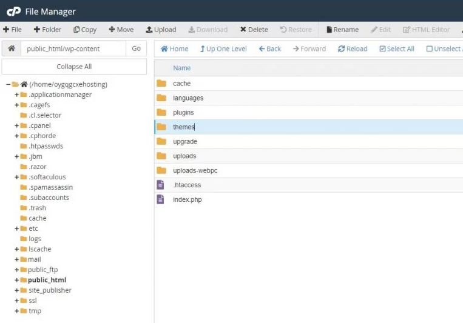
Task: Select logs folder in the tree
Action: [35, 239]
